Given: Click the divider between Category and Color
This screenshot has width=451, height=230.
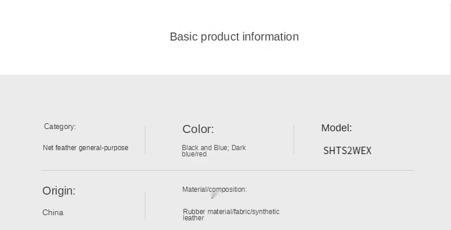Looking at the screenshot, I should coord(145,140).
